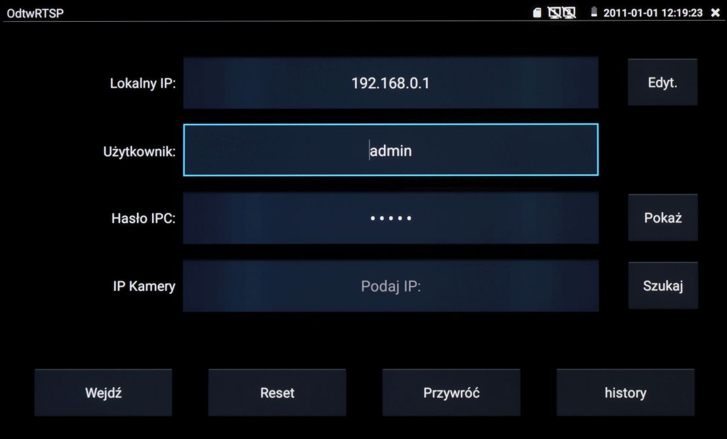
Task: Toggle password visibility with Pokaż
Action: click(663, 218)
